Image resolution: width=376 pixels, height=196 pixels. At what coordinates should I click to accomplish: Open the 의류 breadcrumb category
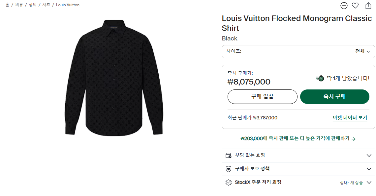point(19,5)
